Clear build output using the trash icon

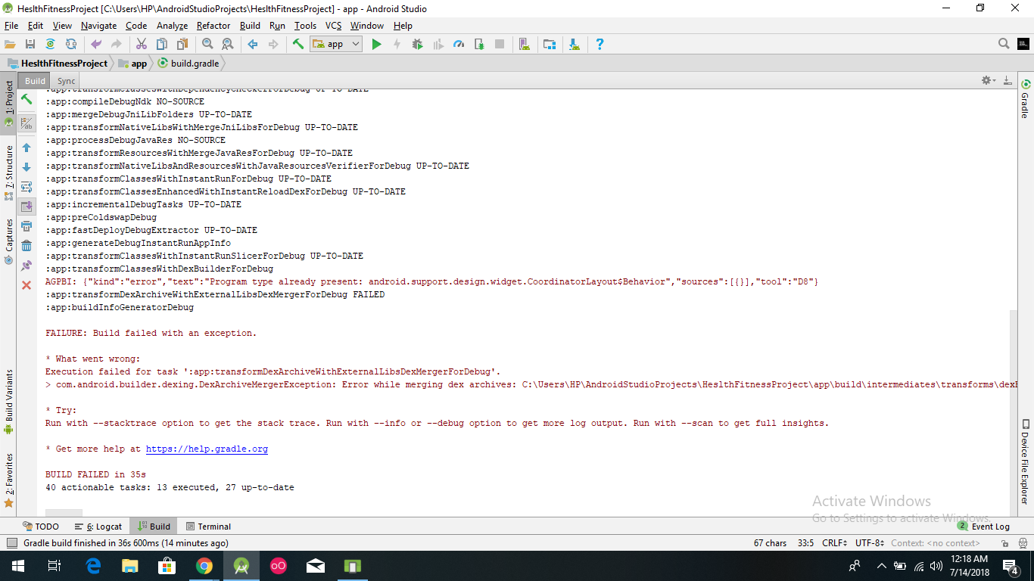26,245
